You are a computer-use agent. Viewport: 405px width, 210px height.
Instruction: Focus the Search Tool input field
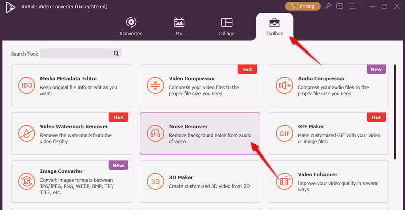click(76, 53)
